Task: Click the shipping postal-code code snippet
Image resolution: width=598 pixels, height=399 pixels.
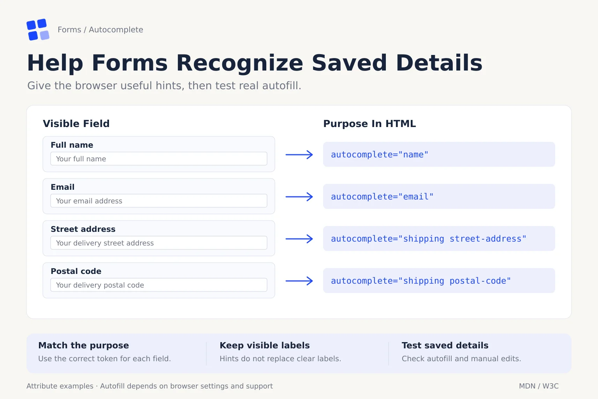Action: (x=439, y=281)
